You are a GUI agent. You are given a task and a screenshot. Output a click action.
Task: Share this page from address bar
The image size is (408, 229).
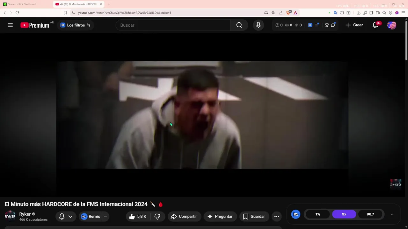(x=280, y=13)
